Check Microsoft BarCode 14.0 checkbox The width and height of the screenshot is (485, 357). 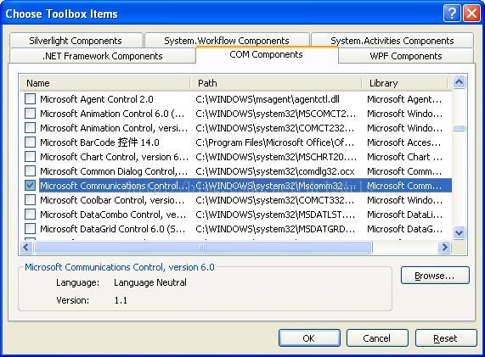click(x=30, y=142)
